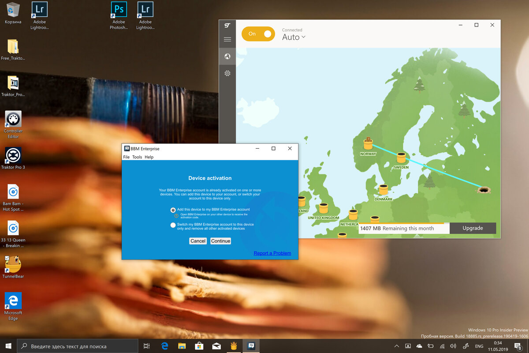This screenshot has height=353, width=529.
Task: Select TunnelBear globe map view icon
Action: click(227, 56)
